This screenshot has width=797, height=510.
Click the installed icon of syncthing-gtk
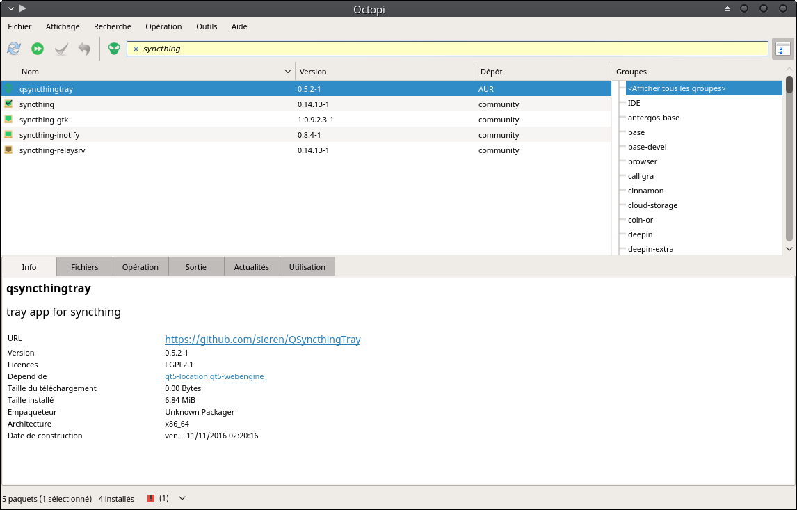tap(8, 120)
